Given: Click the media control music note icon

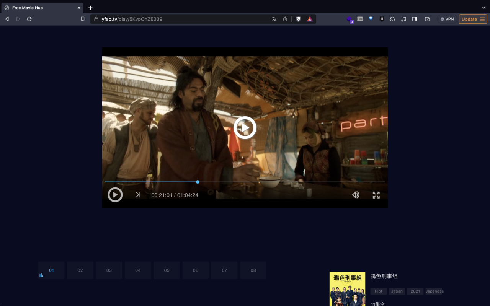Looking at the screenshot, I should pos(403,19).
